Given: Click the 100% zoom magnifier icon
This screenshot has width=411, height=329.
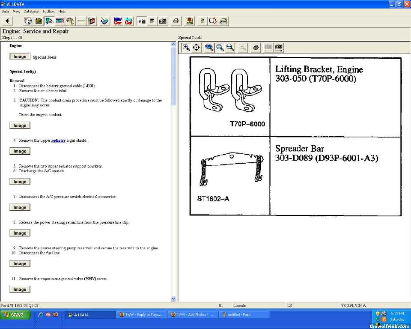Looking at the screenshot, I should pyautogui.click(x=209, y=48).
